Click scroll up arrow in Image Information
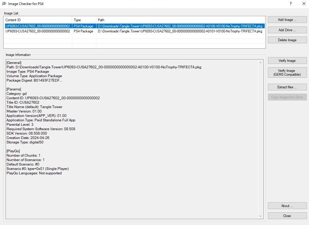The width and height of the screenshot is (309, 225). pyautogui.click(x=260, y=62)
